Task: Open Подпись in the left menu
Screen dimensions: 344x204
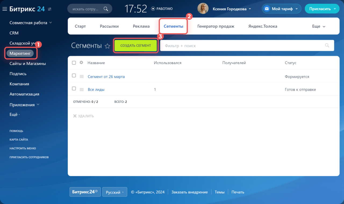Action: [18, 74]
